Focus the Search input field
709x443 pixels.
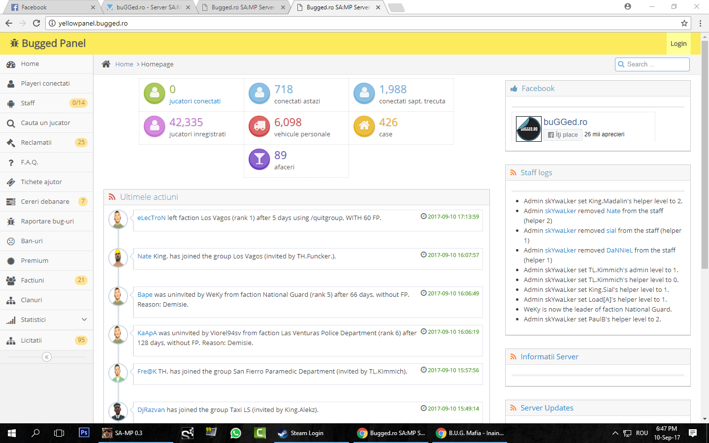(652, 64)
